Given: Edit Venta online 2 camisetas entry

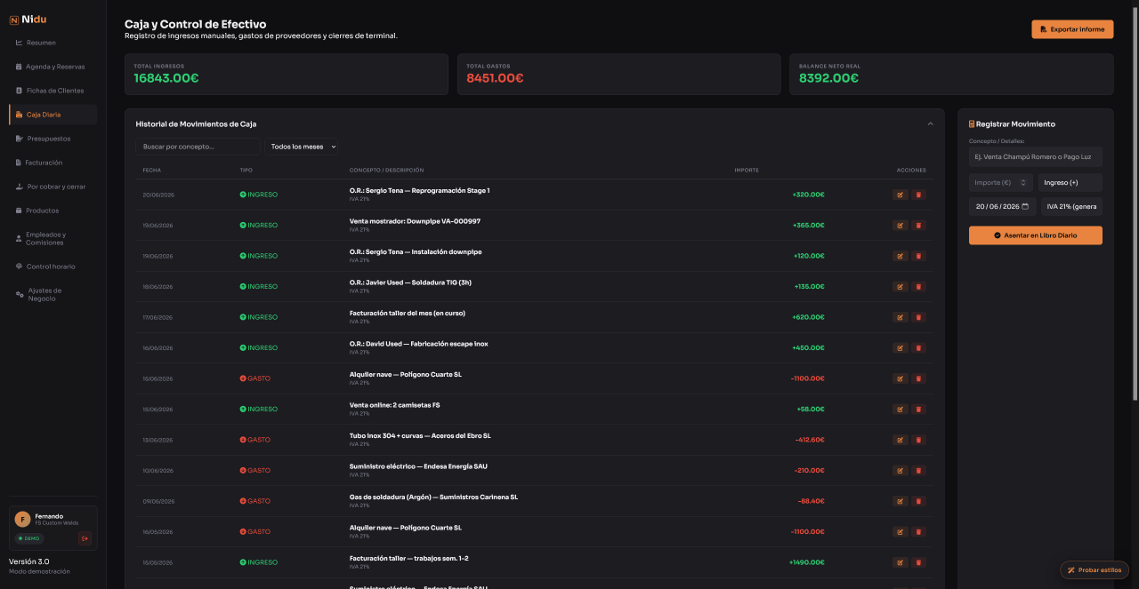Looking at the screenshot, I should click(x=901, y=410).
